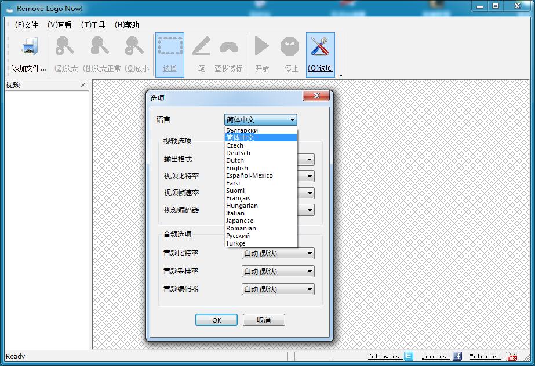This screenshot has width=535, height=366.
Task: Click the YouTube icon in status bar
Action: coord(512,357)
